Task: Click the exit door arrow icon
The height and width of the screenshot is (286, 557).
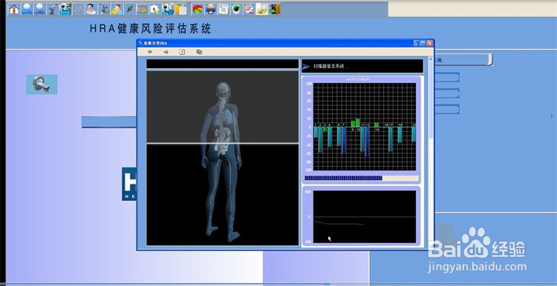Action: click(275, 9)
